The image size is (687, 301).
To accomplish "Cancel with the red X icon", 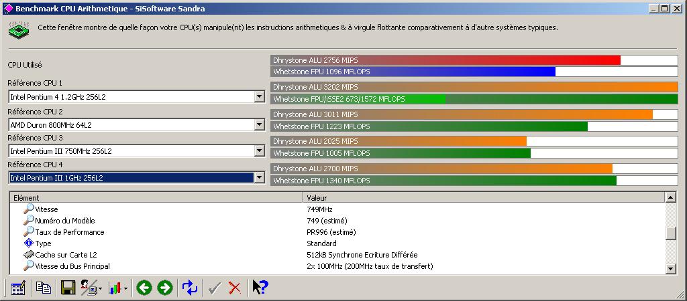I will 235,288.
